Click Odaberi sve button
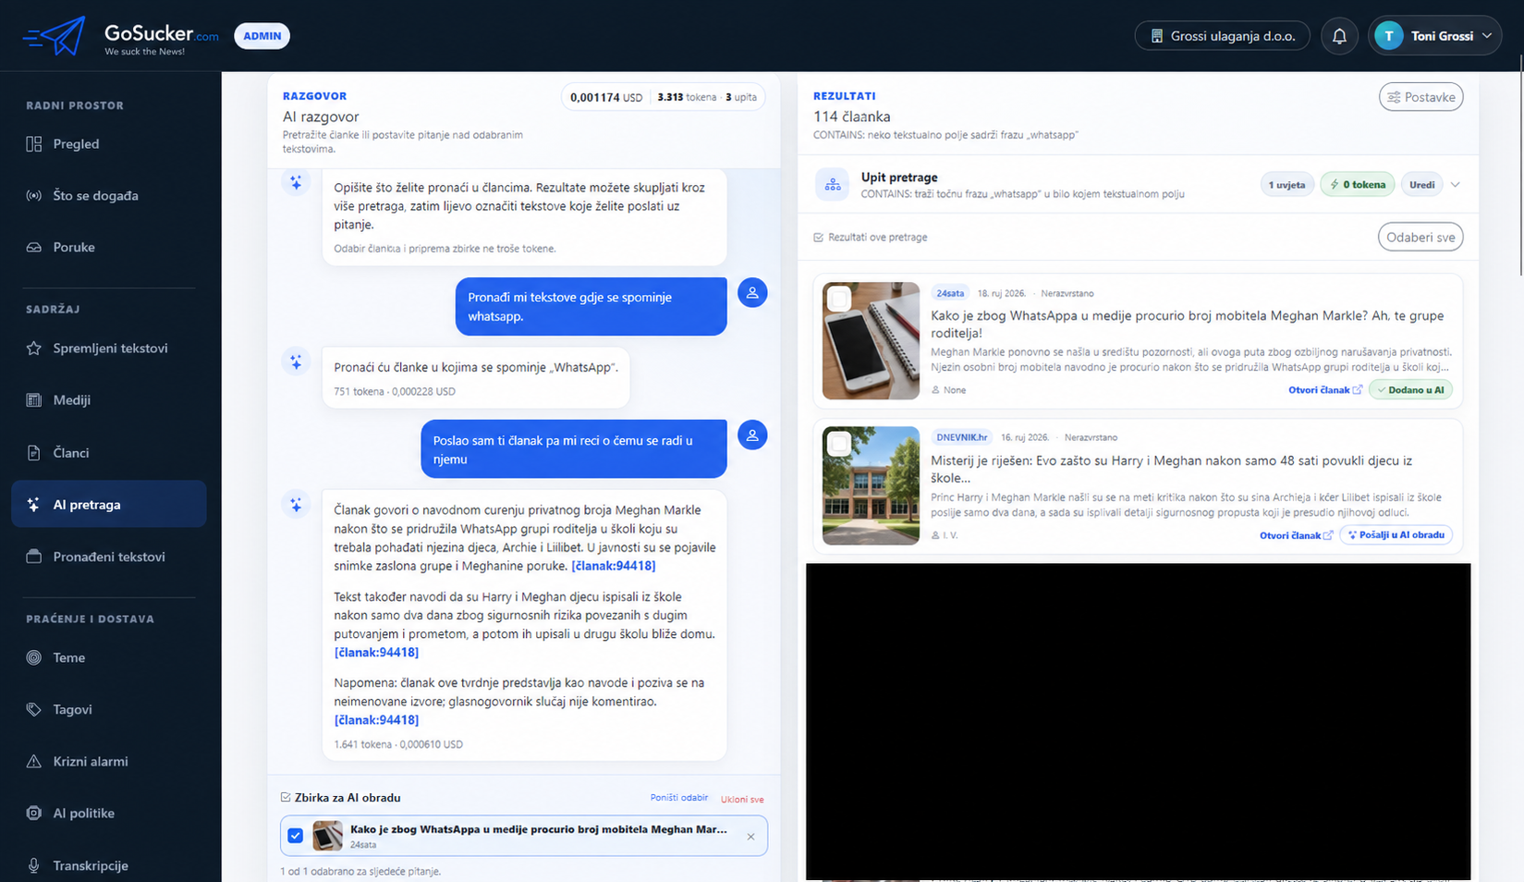This screenshot has width=1524, height=882. (x=1420, y=238)
